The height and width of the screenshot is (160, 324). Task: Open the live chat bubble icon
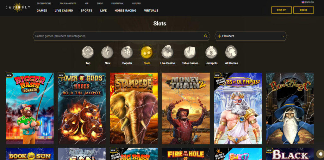tap(321, 154)
